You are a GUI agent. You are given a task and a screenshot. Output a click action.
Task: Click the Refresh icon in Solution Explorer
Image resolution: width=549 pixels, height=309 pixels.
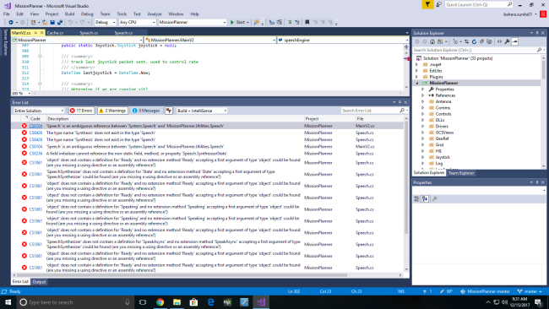tap(474, 41)
